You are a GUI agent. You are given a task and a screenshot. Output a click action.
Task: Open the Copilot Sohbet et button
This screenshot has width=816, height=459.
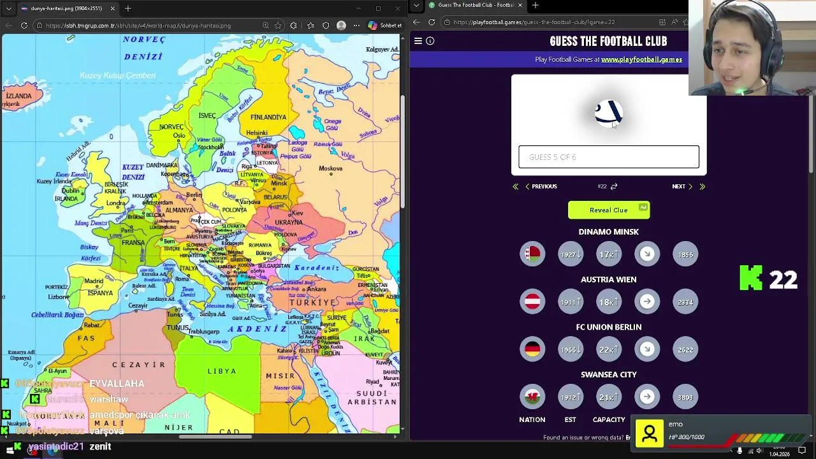click(385, 25)
